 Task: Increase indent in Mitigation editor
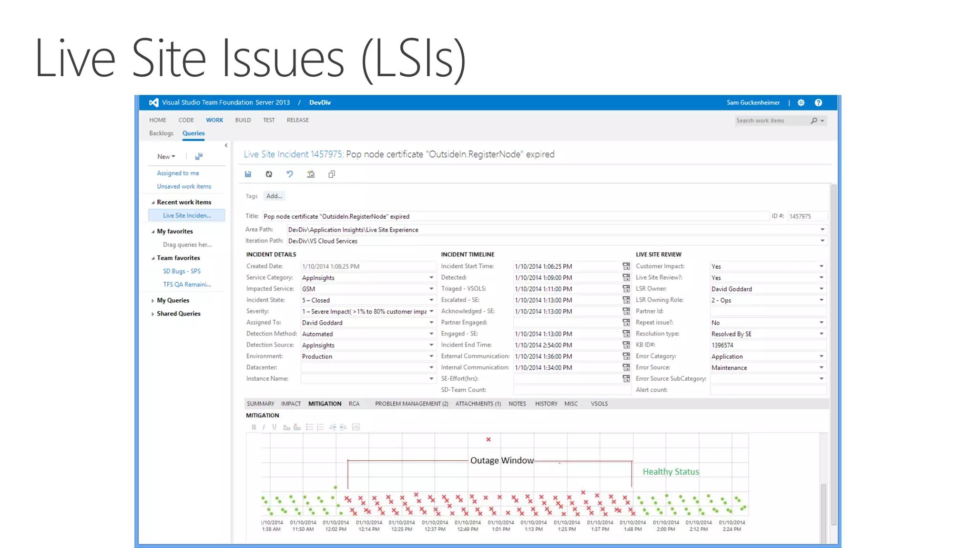343,427
